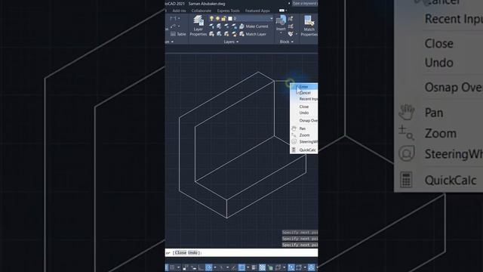Image resolution: width=483 pixels, height=272 pixels.
Task: Click the Insert block icon
Action: point(281,20)
